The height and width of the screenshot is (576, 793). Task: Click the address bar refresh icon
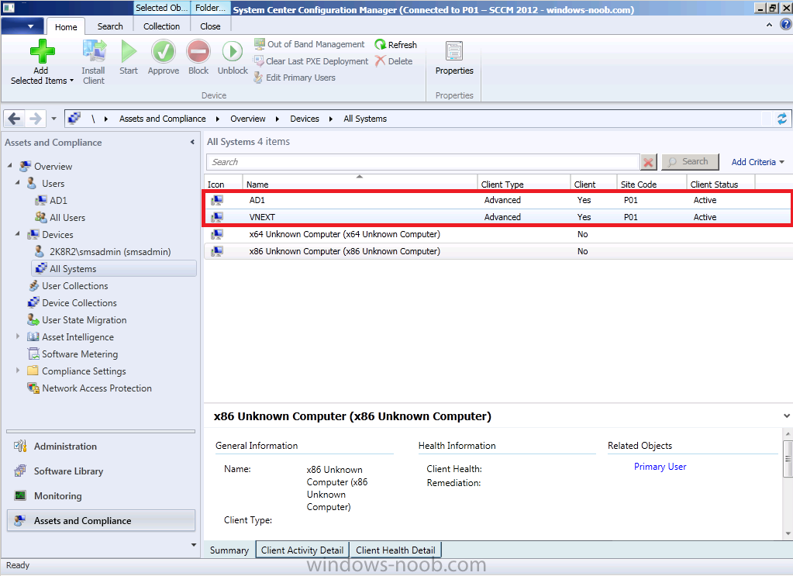tap(782, 119)
